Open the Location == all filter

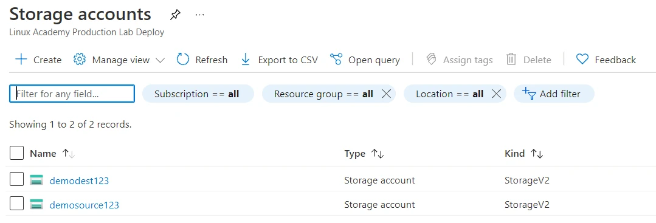[449, 94]
